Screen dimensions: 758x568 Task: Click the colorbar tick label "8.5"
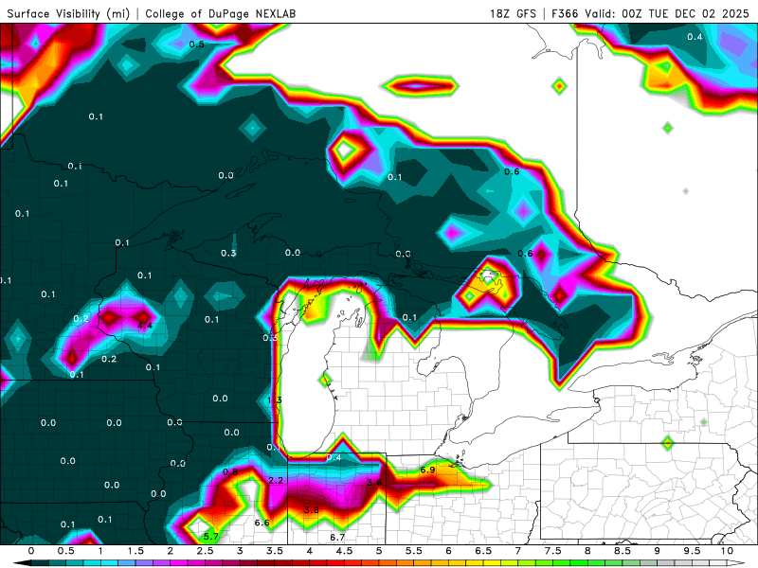623,551
